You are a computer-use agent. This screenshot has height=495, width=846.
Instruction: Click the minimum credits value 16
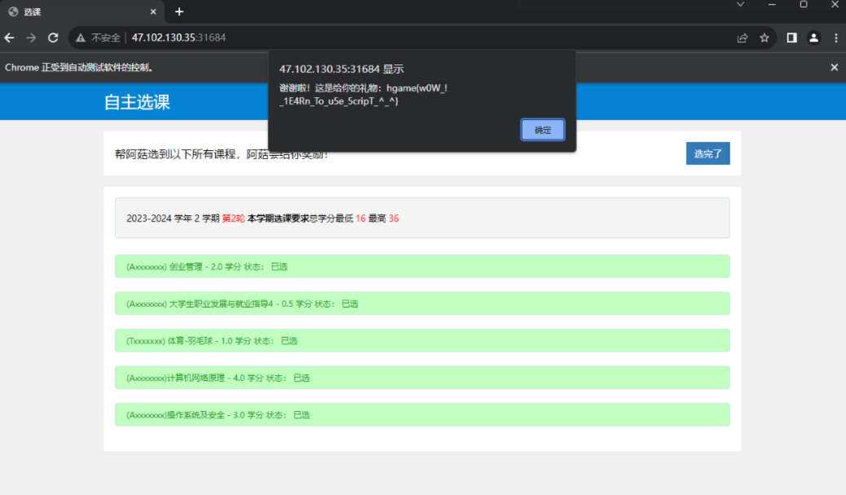coord(360,218)
